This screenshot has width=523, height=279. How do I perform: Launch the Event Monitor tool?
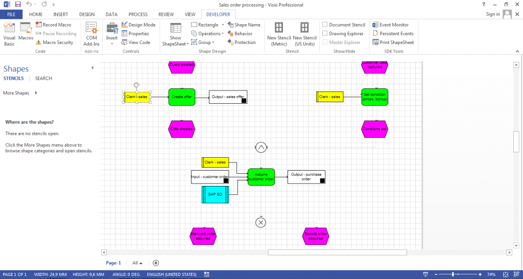[391, 25]
